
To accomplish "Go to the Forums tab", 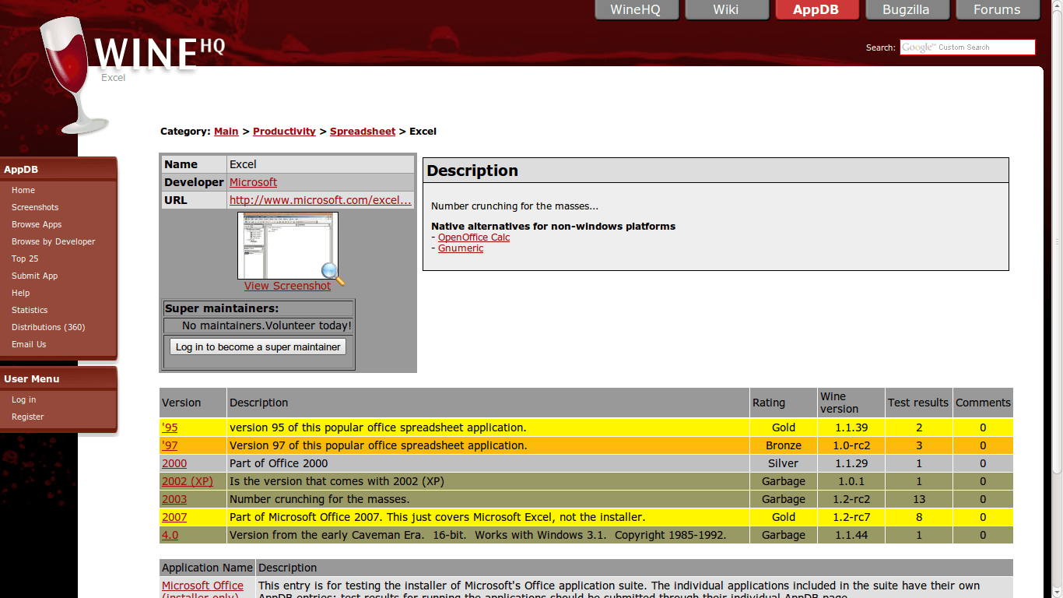I will (x=997, y=9).
